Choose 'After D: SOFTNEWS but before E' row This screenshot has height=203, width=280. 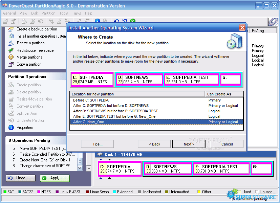115,111
